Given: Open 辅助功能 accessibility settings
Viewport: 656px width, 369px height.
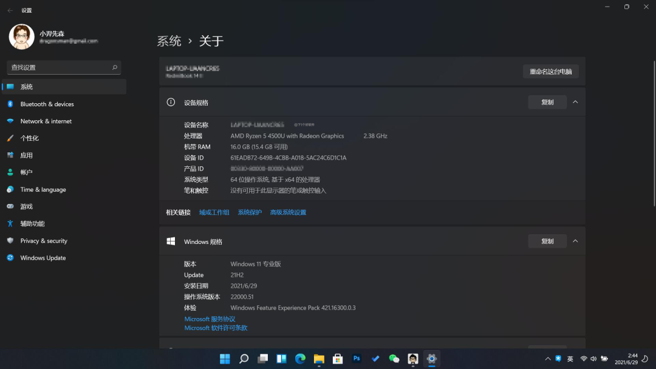Looking at the screenshot, I should tap(64, 223).
